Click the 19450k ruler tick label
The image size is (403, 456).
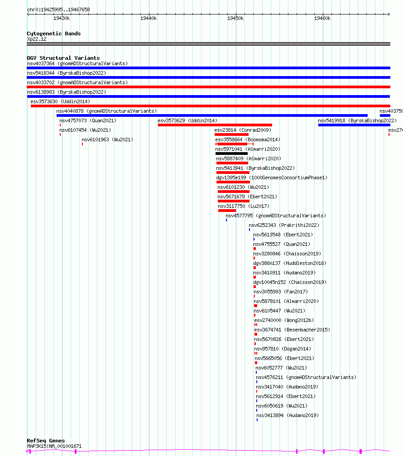[235, 18]
